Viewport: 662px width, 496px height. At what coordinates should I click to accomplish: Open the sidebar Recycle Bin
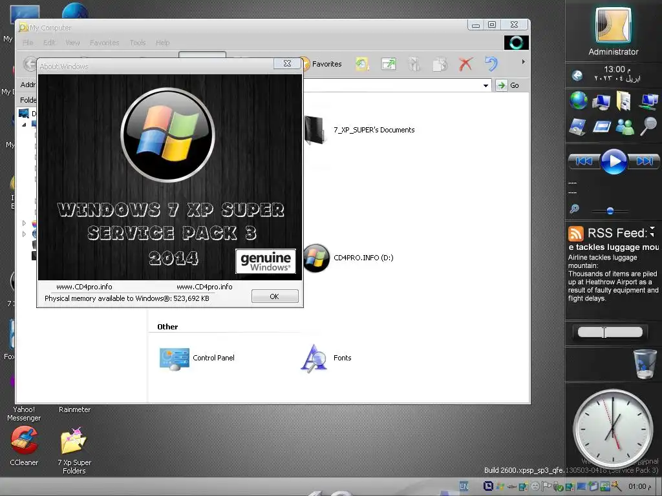645,364
